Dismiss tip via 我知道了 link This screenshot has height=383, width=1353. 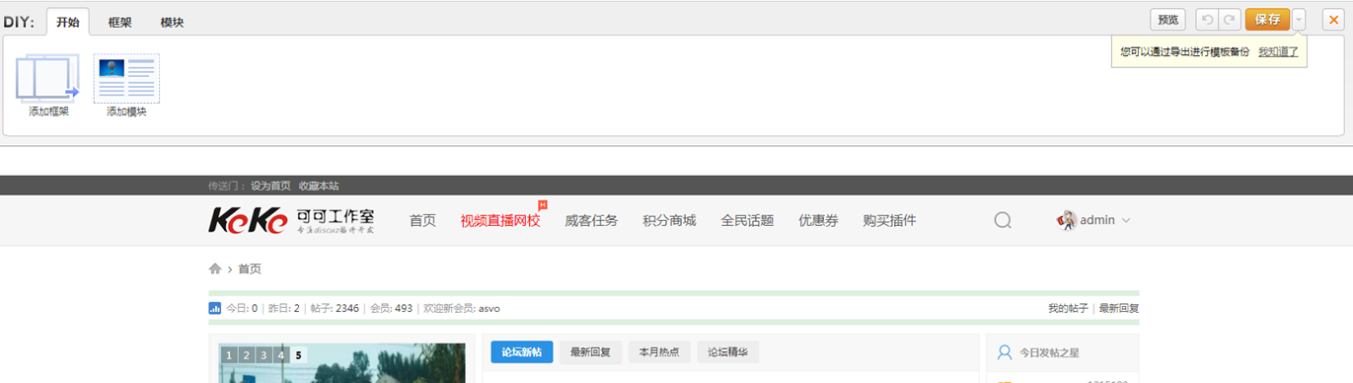coord(1278,51)
